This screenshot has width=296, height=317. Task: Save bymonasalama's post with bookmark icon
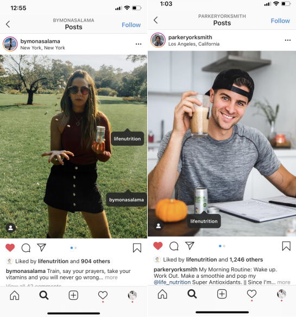point(137,247)
